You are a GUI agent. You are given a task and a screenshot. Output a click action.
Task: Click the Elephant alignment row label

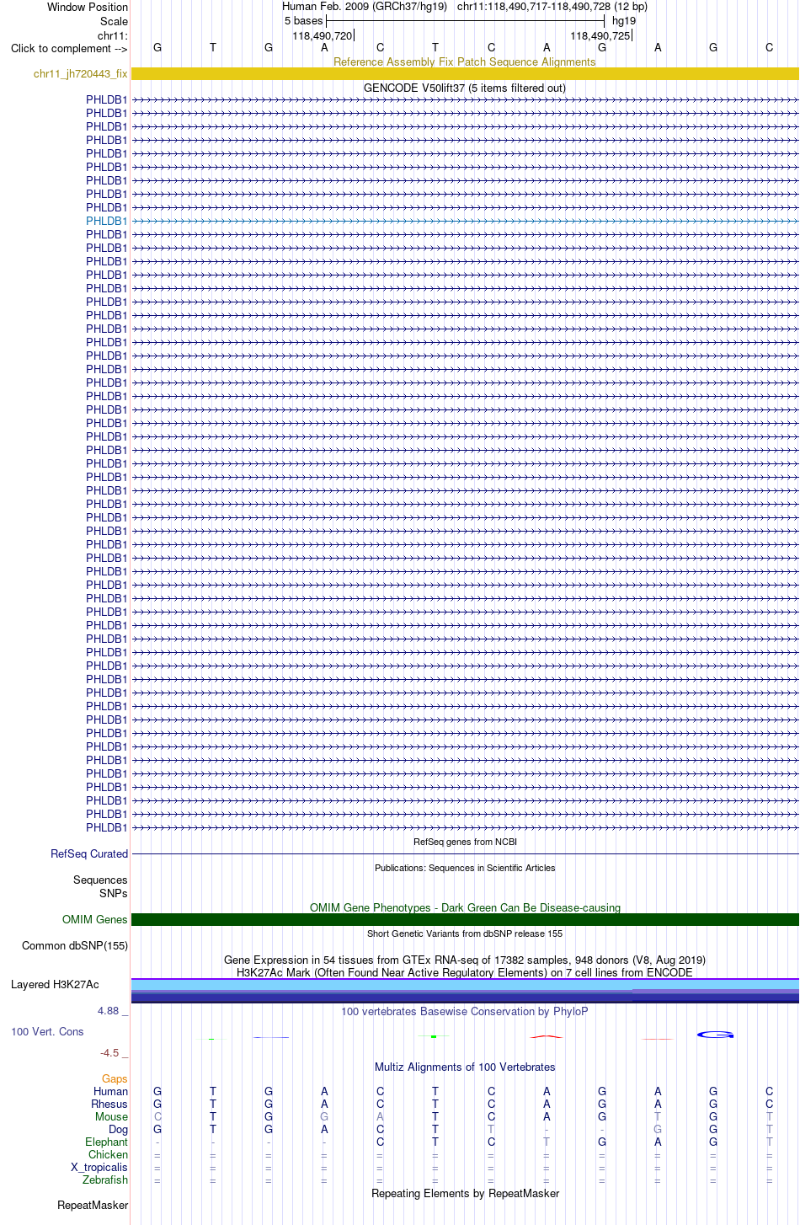107,1142
